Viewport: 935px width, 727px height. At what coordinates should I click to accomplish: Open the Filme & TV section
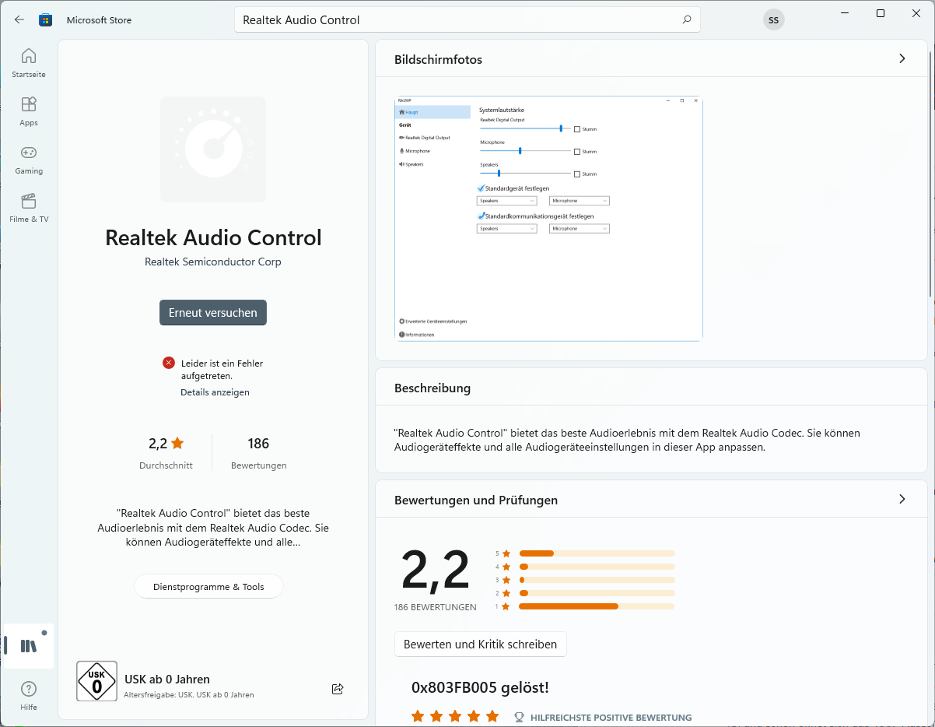click(x=29, y=208)
